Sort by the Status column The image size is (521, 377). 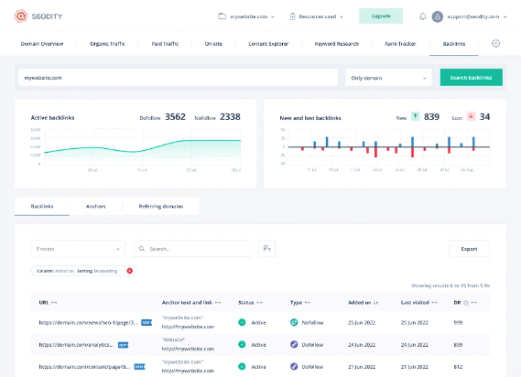tap(259, 303)
